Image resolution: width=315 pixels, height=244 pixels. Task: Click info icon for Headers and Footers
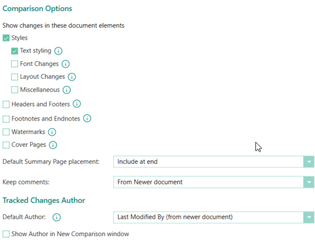click(77, 104)
